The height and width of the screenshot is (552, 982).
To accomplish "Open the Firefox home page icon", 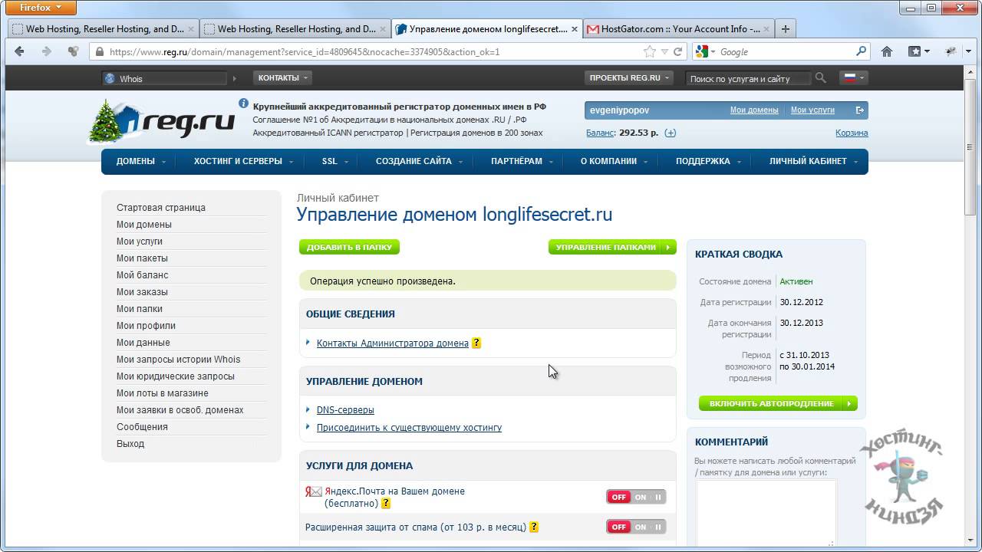I will click(887, 51).
